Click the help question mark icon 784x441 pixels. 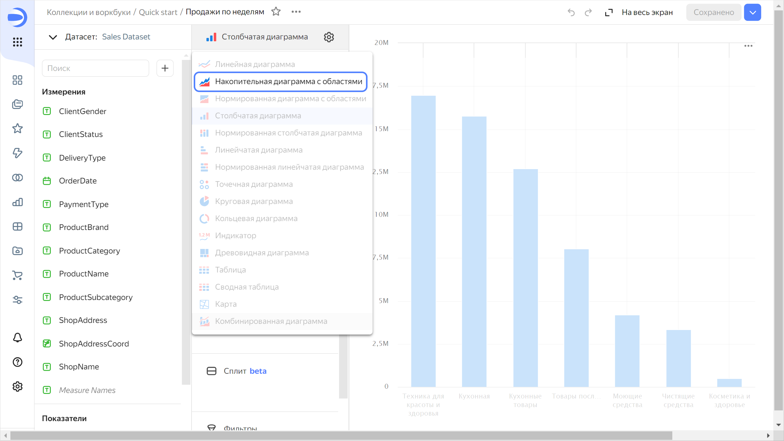click(17, 362)
